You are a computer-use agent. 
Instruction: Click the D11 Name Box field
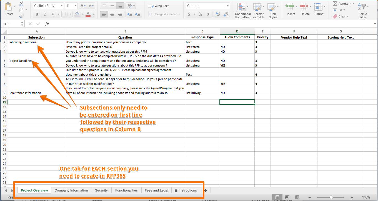(x=11, y=24)
